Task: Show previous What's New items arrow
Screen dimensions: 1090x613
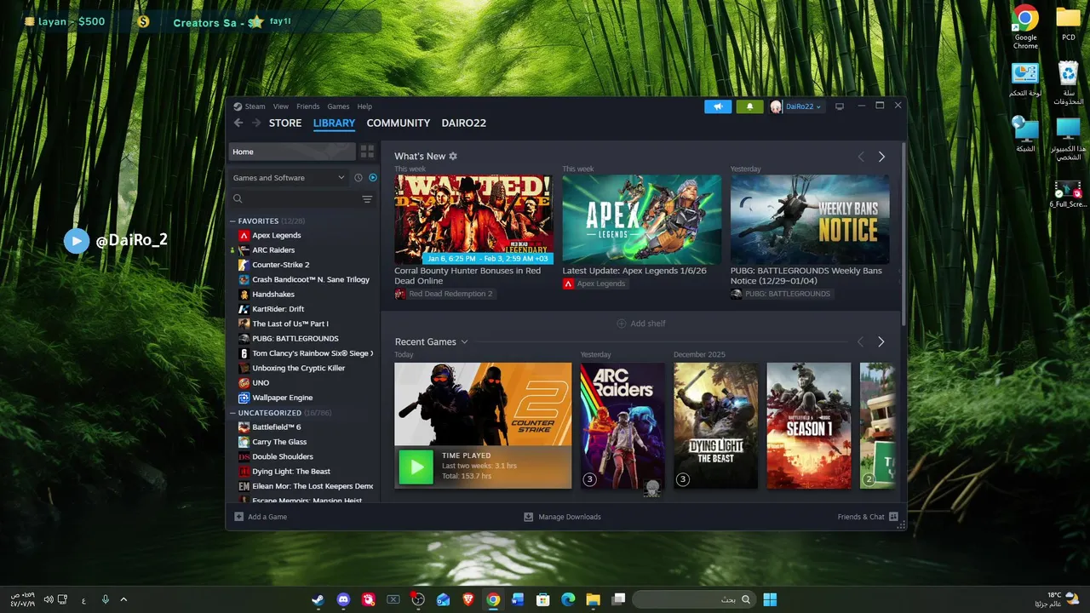Action: click(x=860, y=157)
